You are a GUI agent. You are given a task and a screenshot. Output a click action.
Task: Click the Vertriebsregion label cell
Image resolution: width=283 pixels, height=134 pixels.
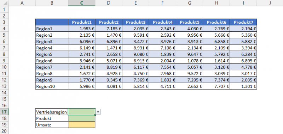(x=52, y=112)
